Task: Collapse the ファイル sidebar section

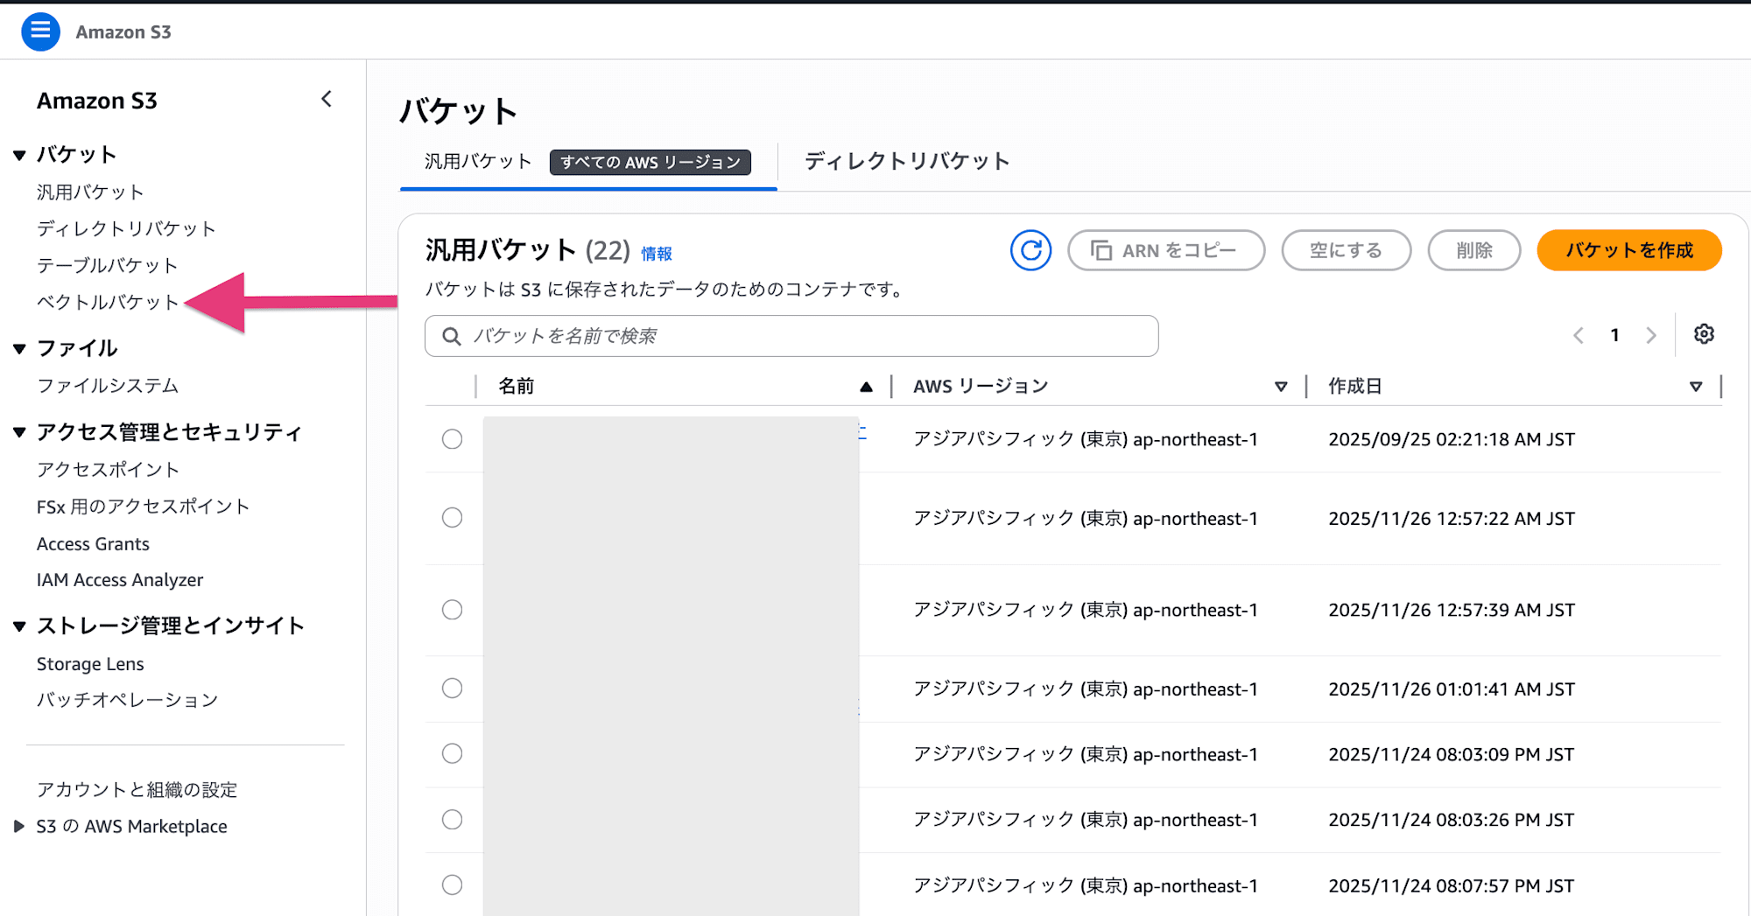Action: [x=19, y=349]
